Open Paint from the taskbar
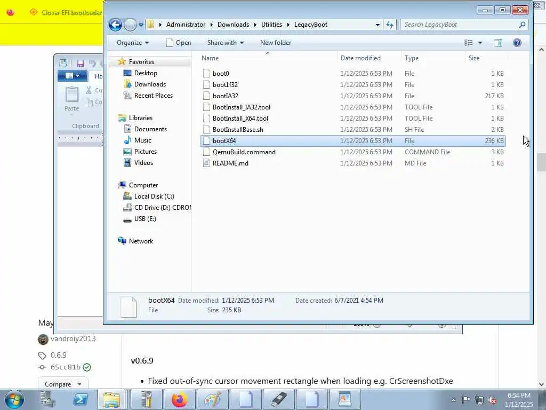The width and height of the screenshot is (546, 410). coord(212,399)
